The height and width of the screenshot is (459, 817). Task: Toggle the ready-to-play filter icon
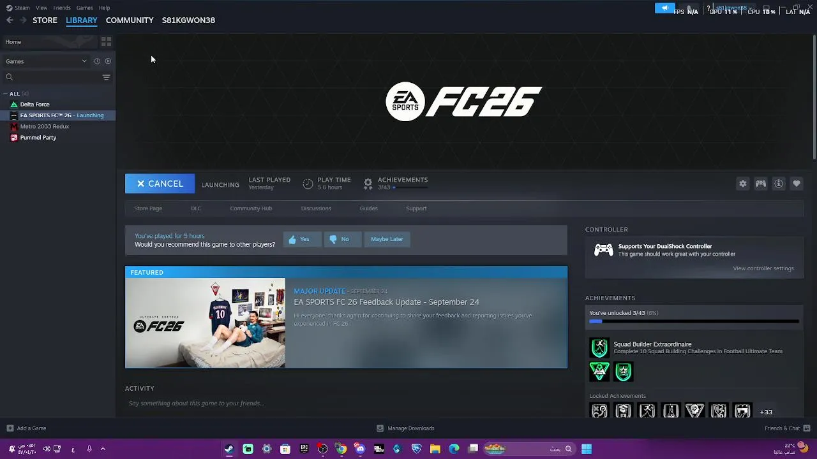(x=108, y=61)
